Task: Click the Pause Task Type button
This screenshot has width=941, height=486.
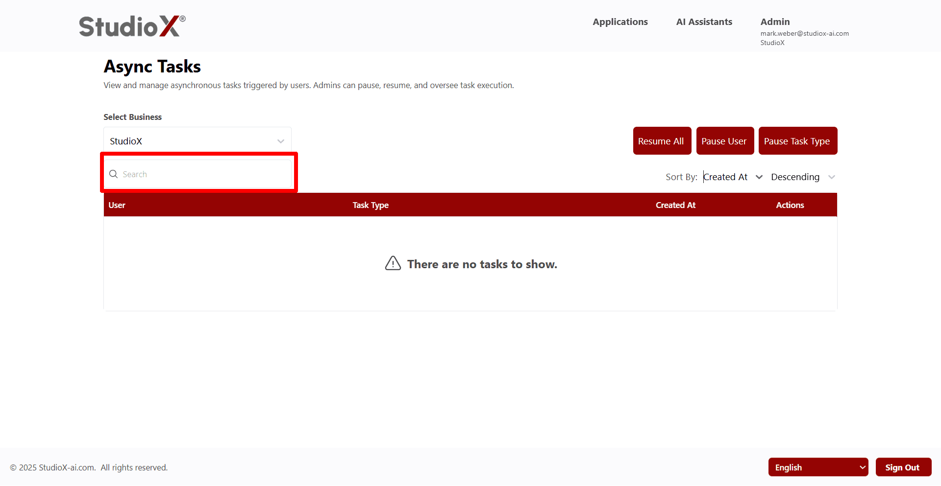Action: click(x=797, y=140)
